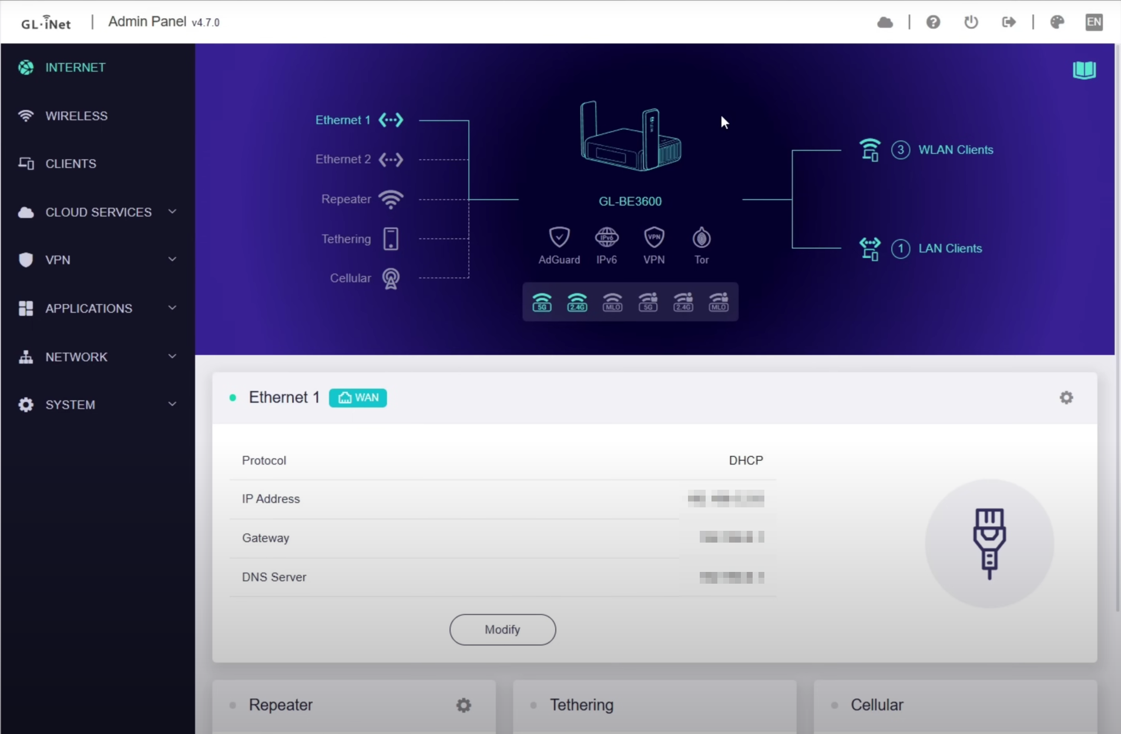Open WLAN Clients link

pos(956,150)
